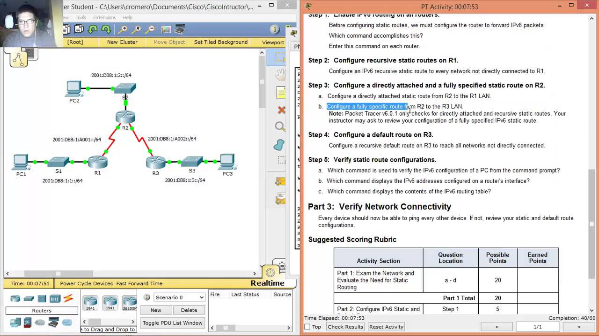Click the Zoom Reset magnifier icon

coord(136,29)
